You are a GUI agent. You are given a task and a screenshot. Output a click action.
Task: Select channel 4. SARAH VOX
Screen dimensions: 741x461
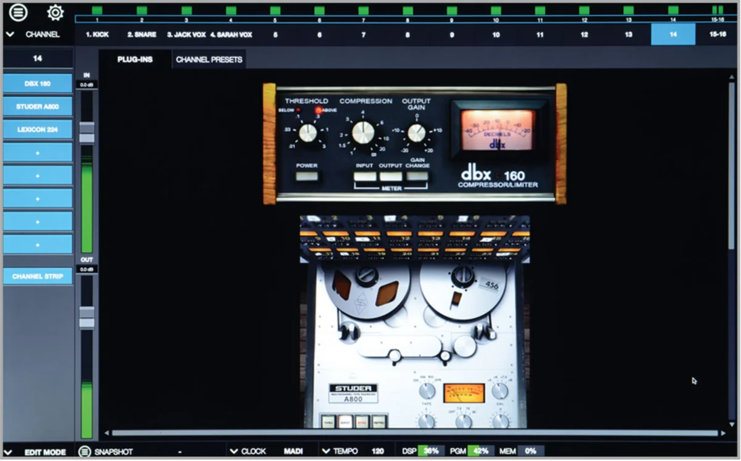pyautogui.click(x=231, y=35)
